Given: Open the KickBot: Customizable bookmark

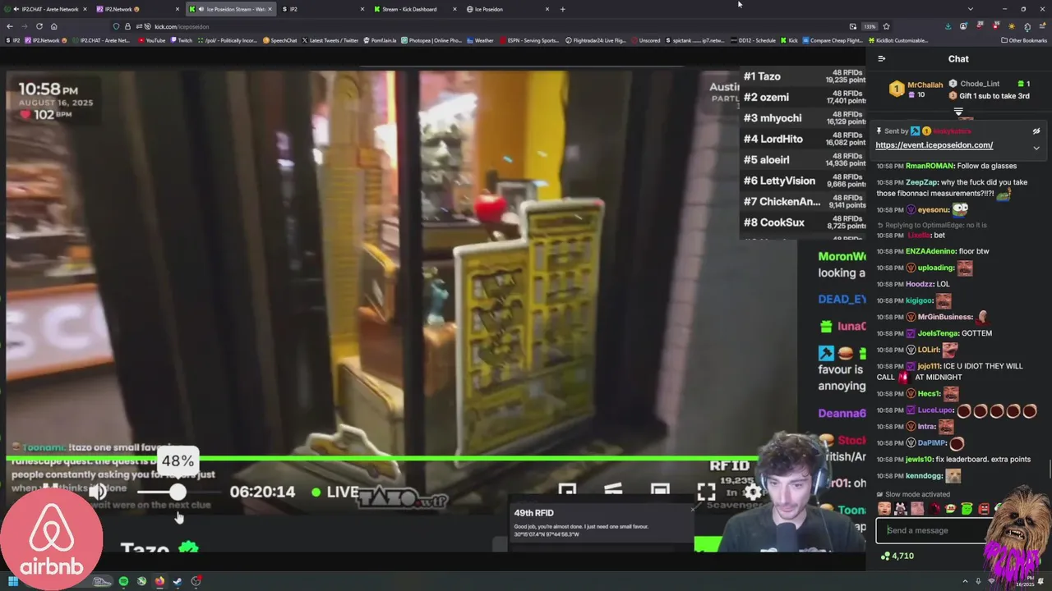Looking at the screenshot, I should (898, 40).
